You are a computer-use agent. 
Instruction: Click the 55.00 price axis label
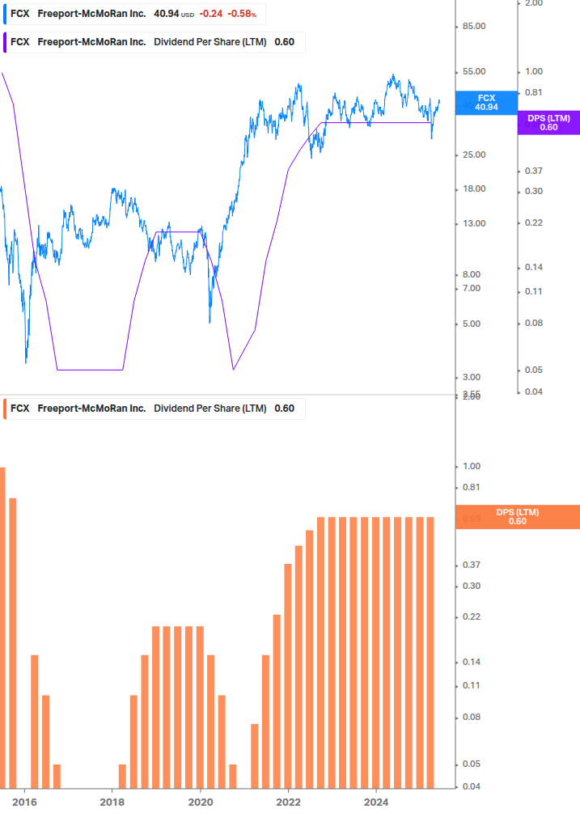474,71
